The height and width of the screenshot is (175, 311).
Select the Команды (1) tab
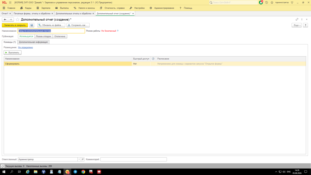[x=10, y=42]
